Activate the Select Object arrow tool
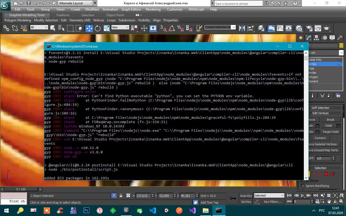Image resolution: width=346 pixels, height=216 pixels. 53,28
